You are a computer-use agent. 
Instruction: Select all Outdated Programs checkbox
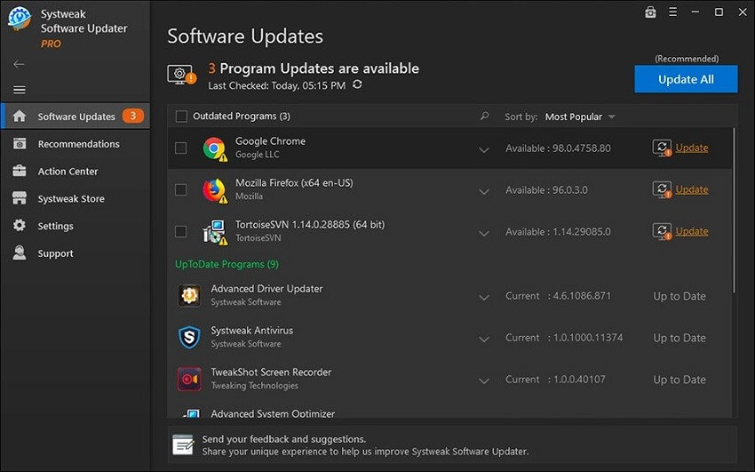tap(181, 116)
